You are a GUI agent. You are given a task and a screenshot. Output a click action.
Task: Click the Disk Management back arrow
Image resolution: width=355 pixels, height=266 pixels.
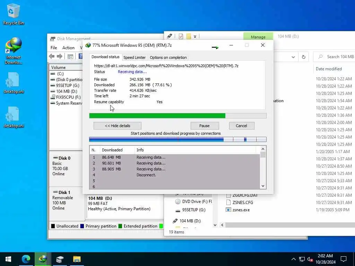52,56
